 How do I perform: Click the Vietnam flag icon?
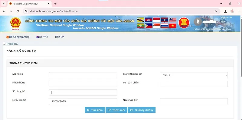[x=172, y=26]
